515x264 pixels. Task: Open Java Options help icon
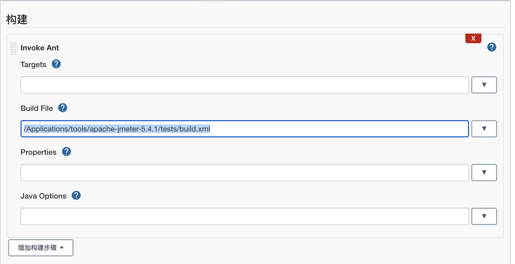(x=76, y=196)
